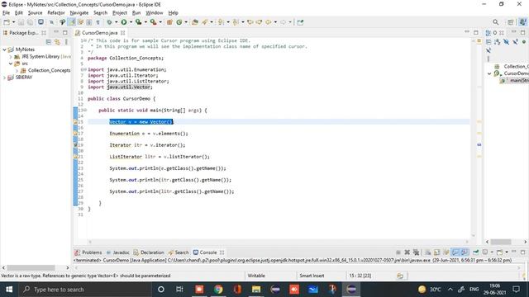Click the Search flashlight toolbar icon
Viewport: 529px width, 297px height.
pos(205,22)
